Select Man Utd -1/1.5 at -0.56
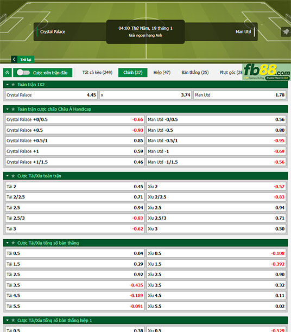 pyautogui.click(x=216, y=162)
